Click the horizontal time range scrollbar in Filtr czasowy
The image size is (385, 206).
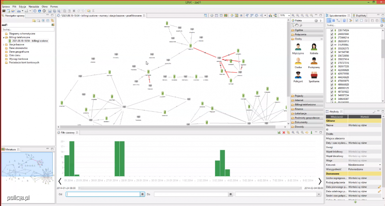[190, 188]
